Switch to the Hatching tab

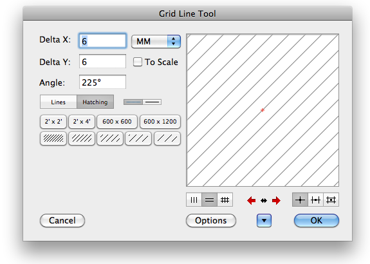point(95,102)
